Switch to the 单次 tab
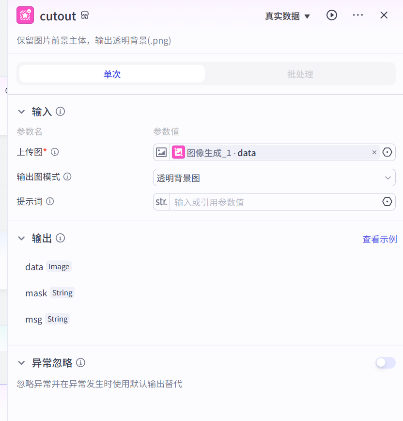The image size is (403, 421). 111,74
